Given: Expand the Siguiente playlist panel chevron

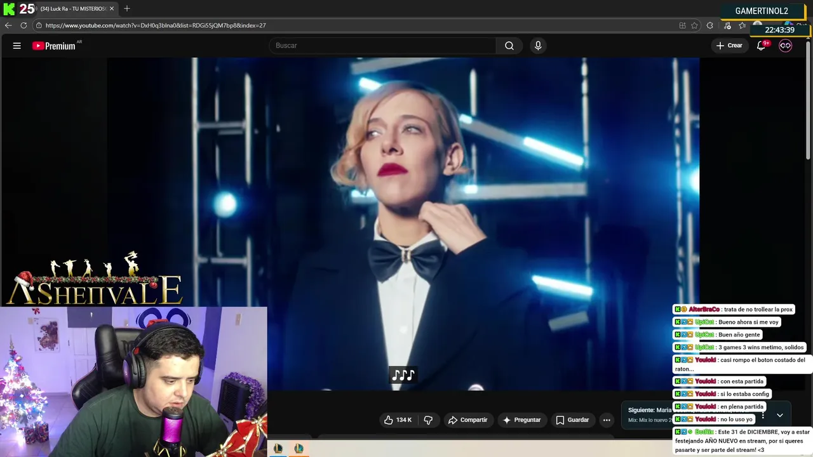Looking at the screenshot, I should (780, 415).
